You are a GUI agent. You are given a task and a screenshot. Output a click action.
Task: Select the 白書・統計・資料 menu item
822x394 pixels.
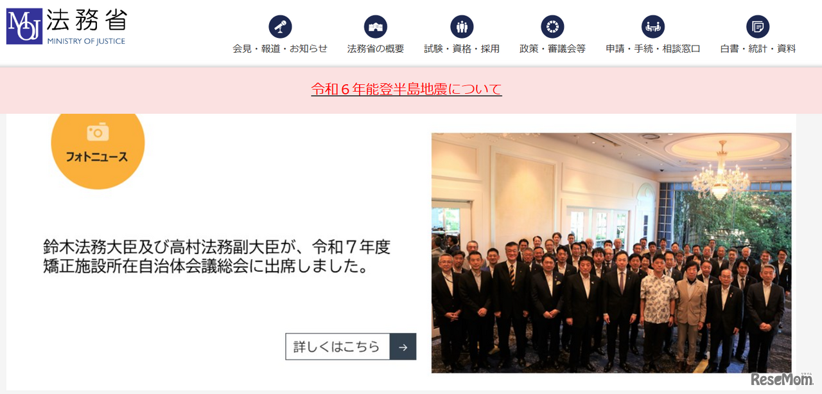click(758, 49)
